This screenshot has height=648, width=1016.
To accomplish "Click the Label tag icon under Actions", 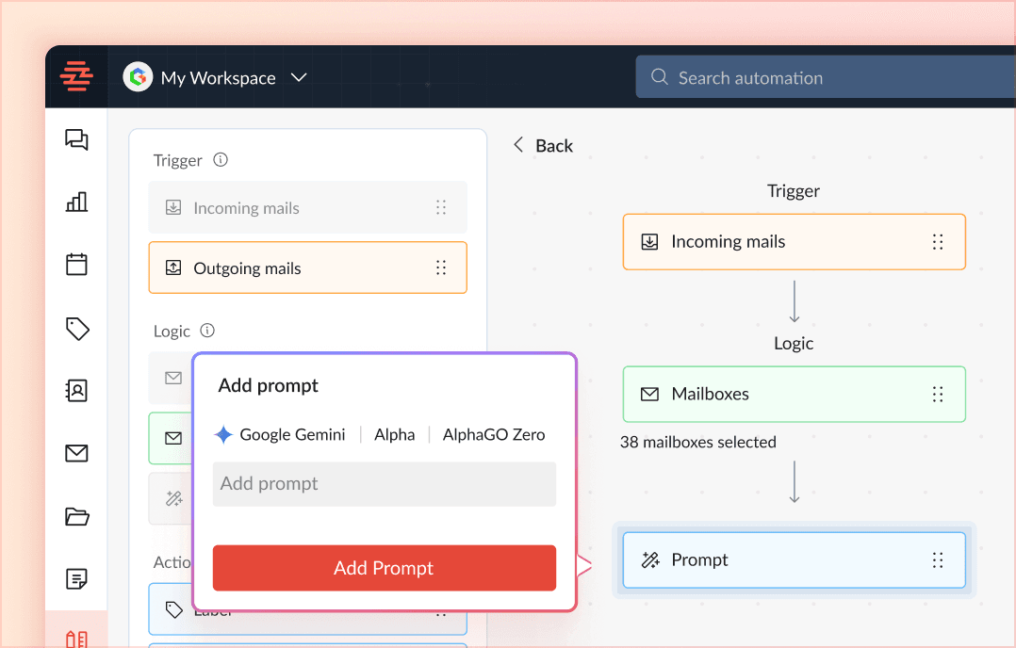I will click(x=173, y=609).
